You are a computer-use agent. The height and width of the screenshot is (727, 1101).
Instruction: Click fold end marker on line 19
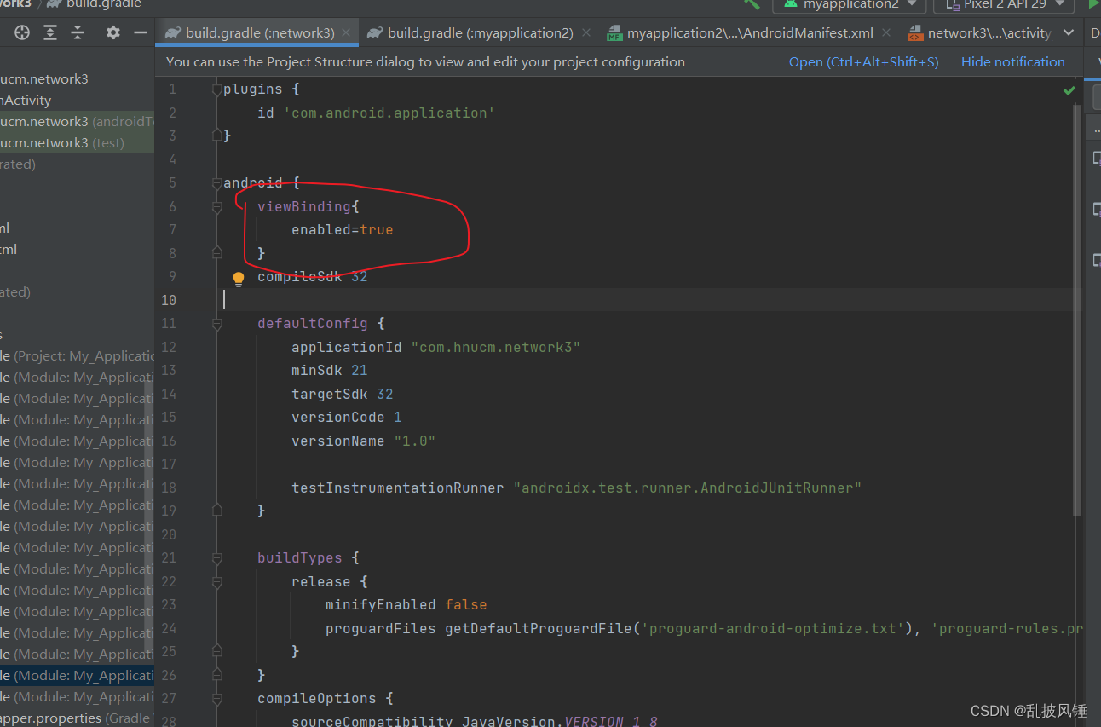(x=216, y=510)
